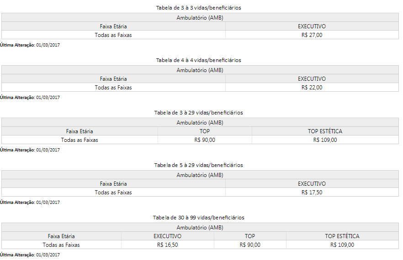Click the R$ 16,50 EXECUTIVO price cell

point(167,245)
